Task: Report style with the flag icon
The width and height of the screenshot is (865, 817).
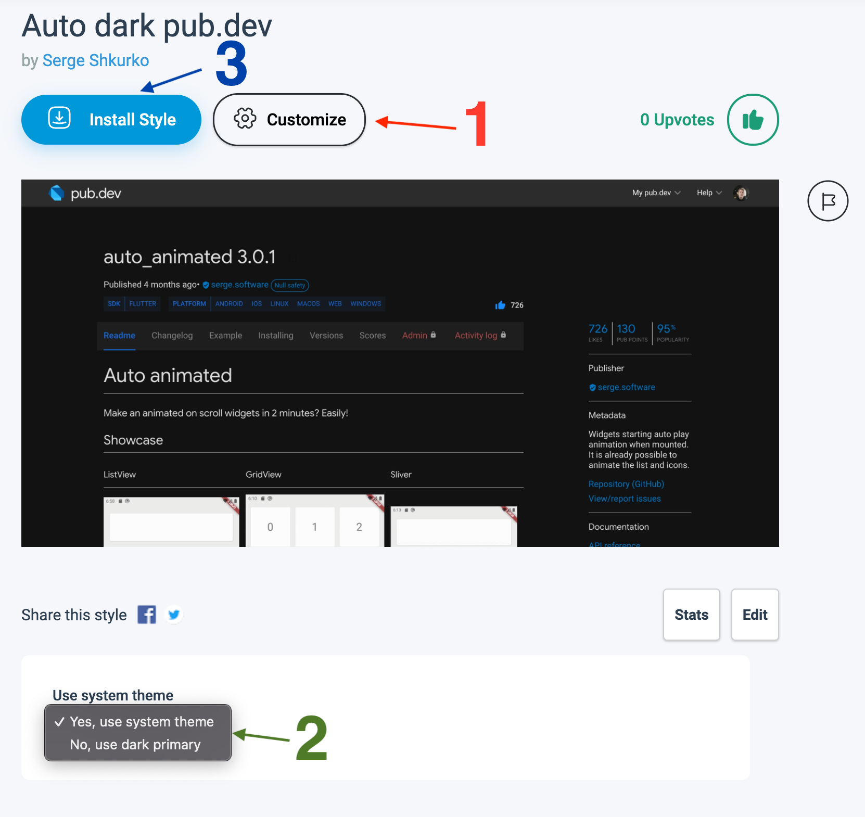Action: click(x=828, y=201)
